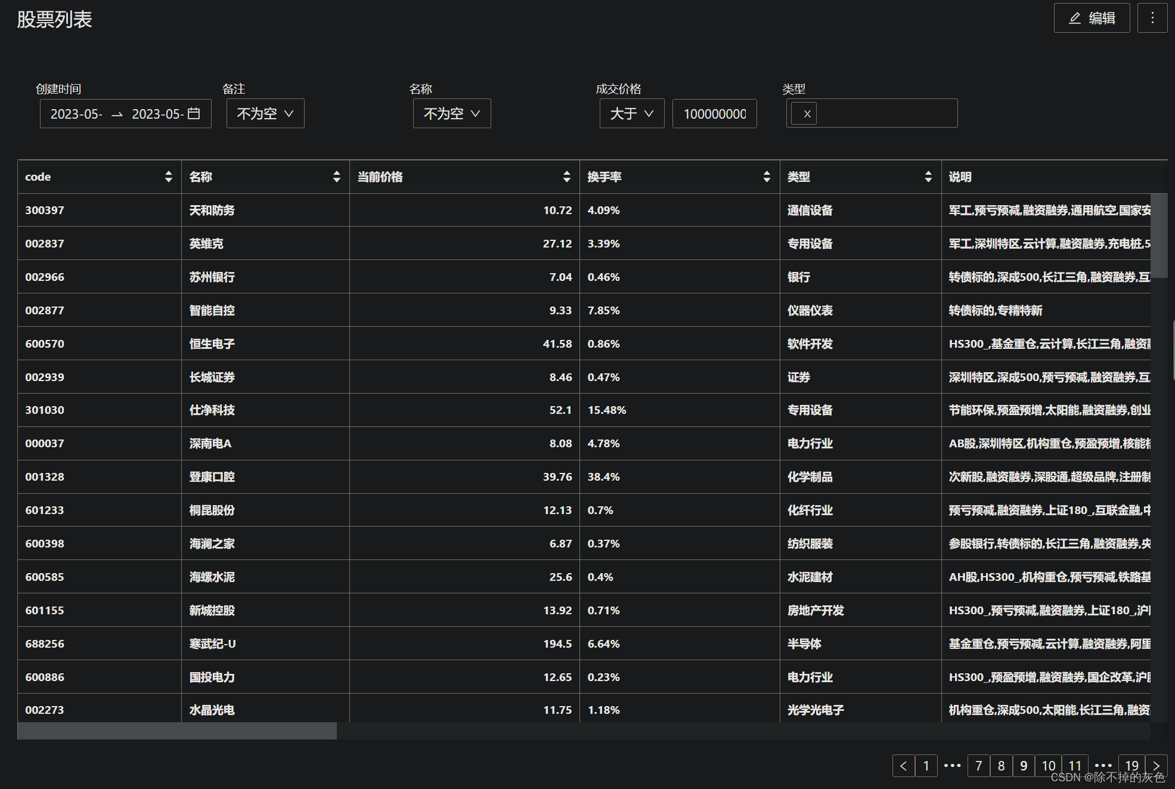Click the 编辑 pencil edit button
1175x789 pixels.
[x=1091, y=18]
